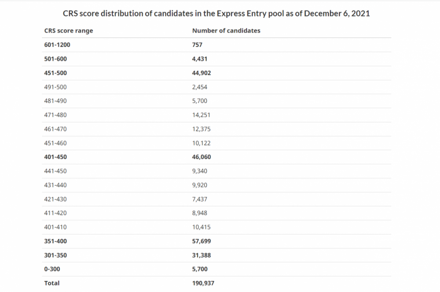This screenshot has width=440, height=292.
Task: Click the 7,437 candidates value
Action: tap(199, 199)
